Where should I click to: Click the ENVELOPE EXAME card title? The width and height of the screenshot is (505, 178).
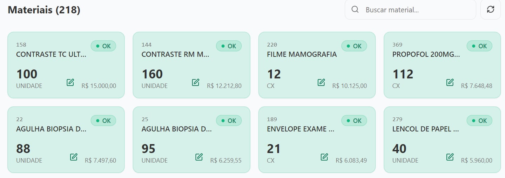click(300, 129)
